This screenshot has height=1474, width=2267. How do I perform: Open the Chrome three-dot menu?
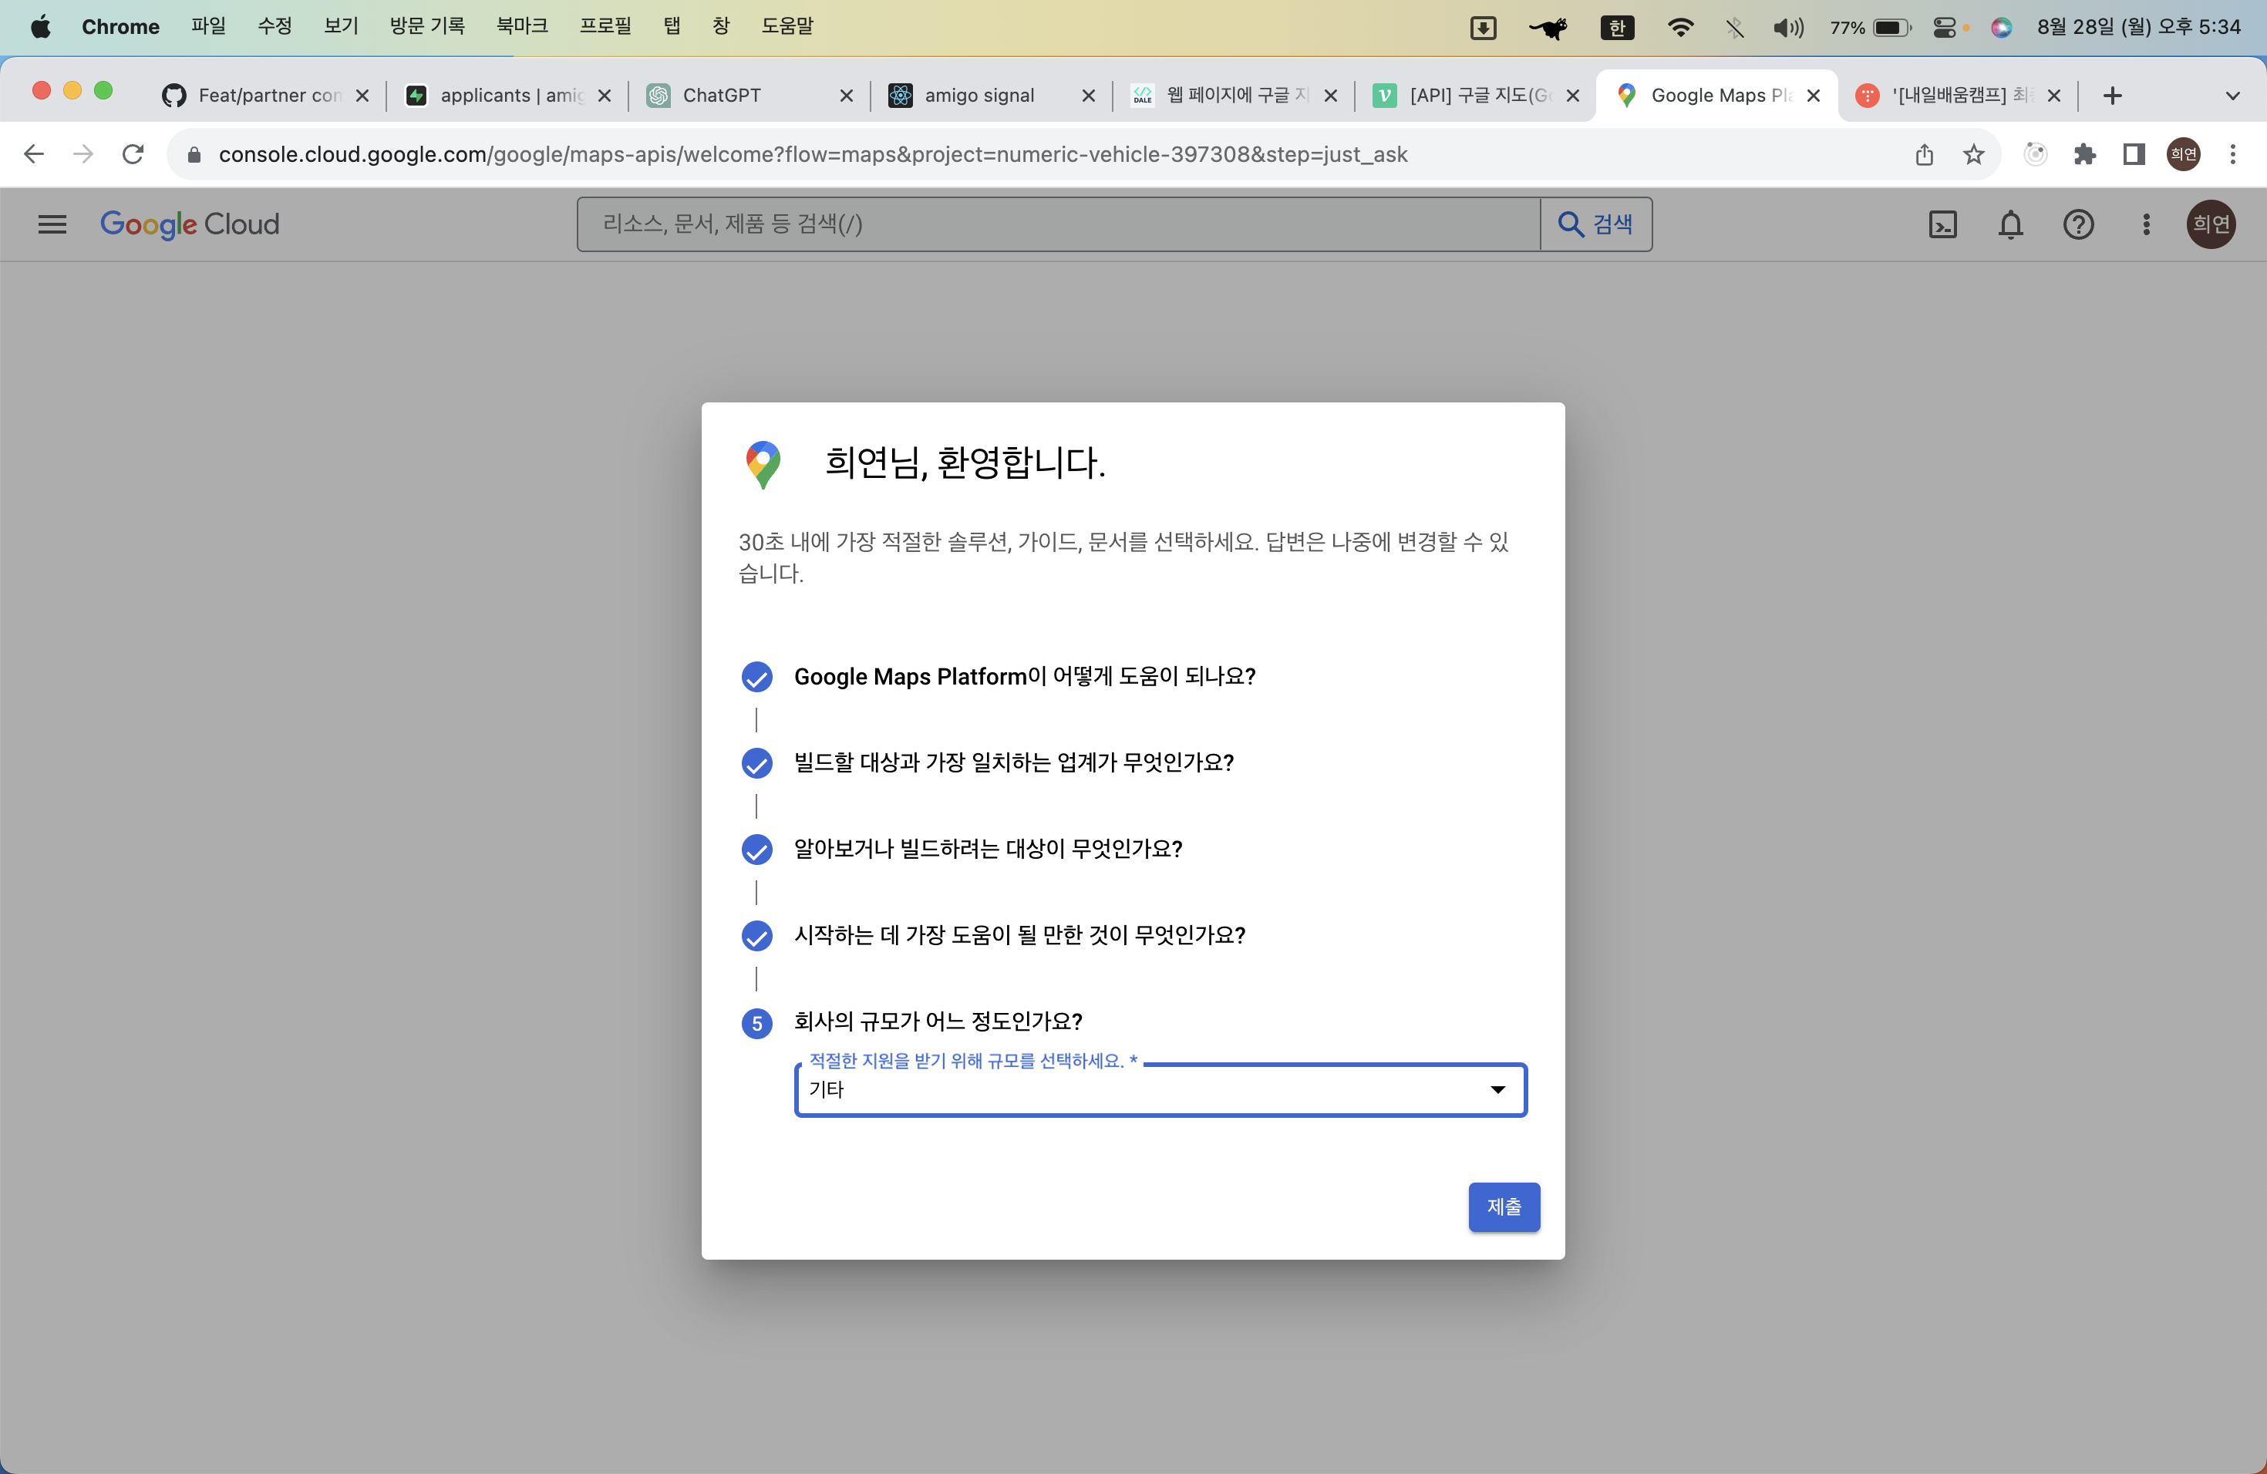tap(2232, 154)
